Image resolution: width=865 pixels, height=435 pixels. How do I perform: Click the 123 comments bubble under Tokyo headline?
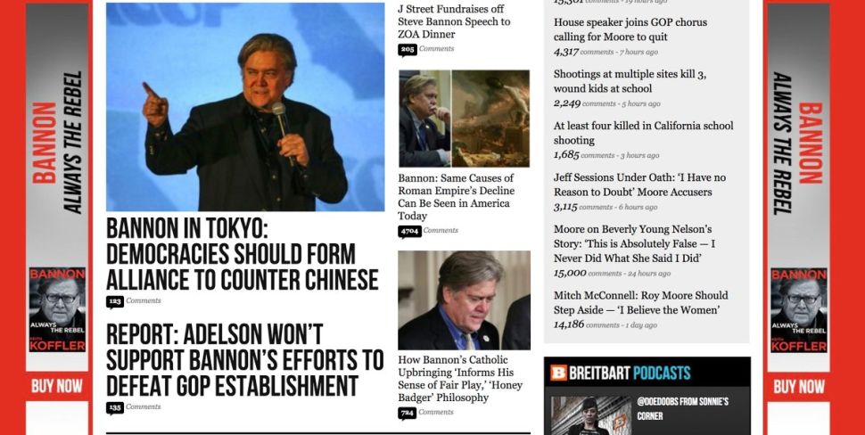click(x=115, y=301)
